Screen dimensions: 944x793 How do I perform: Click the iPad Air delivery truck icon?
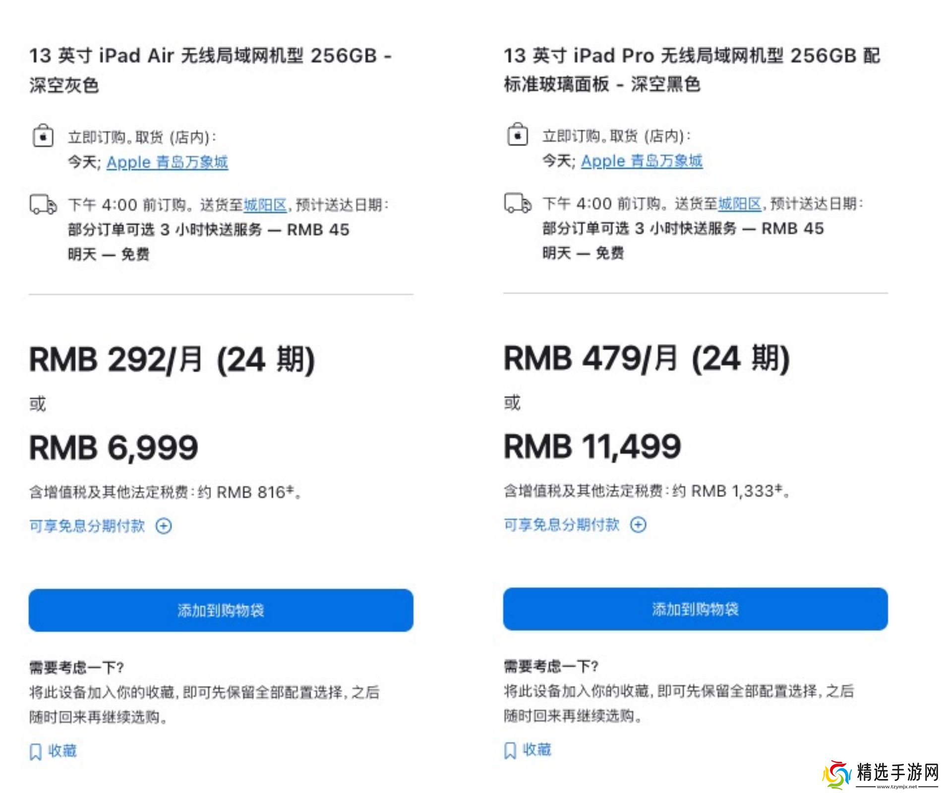[x=43, y=204]
